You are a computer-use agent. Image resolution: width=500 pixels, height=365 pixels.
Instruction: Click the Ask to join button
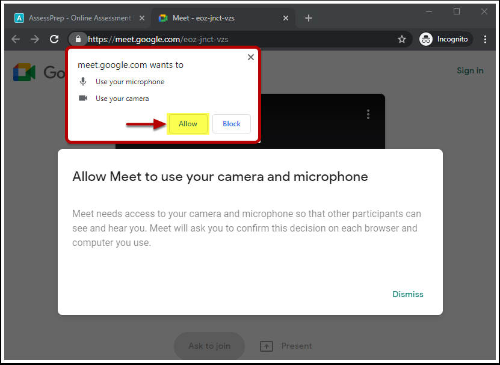[x=209, y=346]
